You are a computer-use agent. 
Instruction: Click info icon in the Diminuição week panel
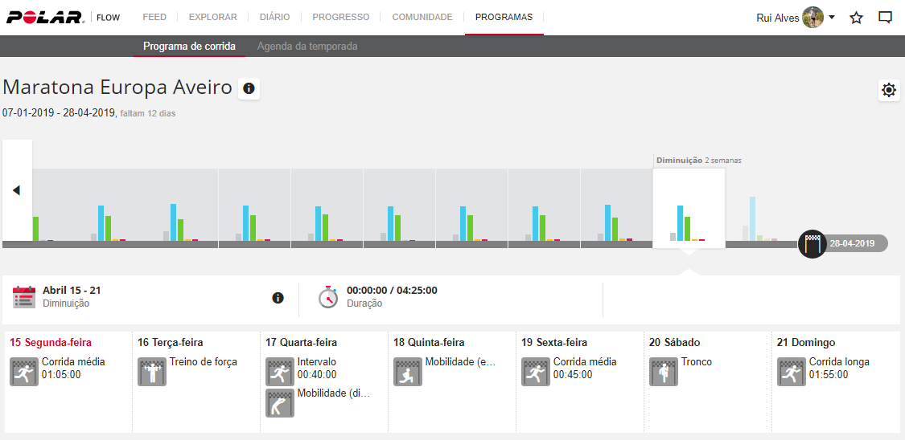[x=278, y=298]
